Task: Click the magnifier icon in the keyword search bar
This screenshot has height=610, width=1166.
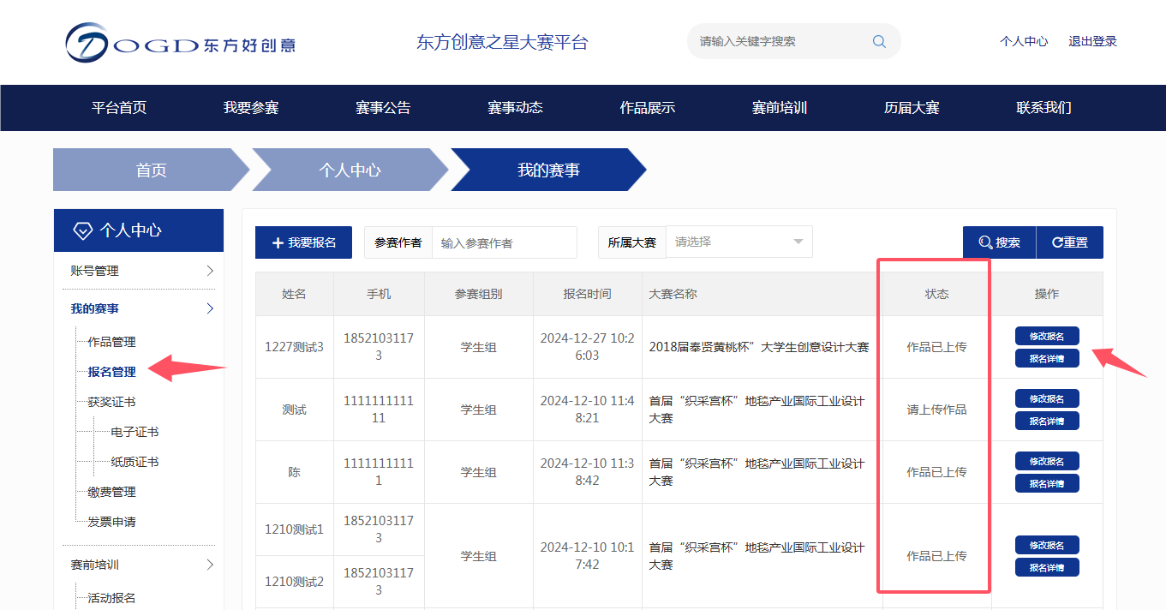Action: pyautogui.click(x=878, y=41)
